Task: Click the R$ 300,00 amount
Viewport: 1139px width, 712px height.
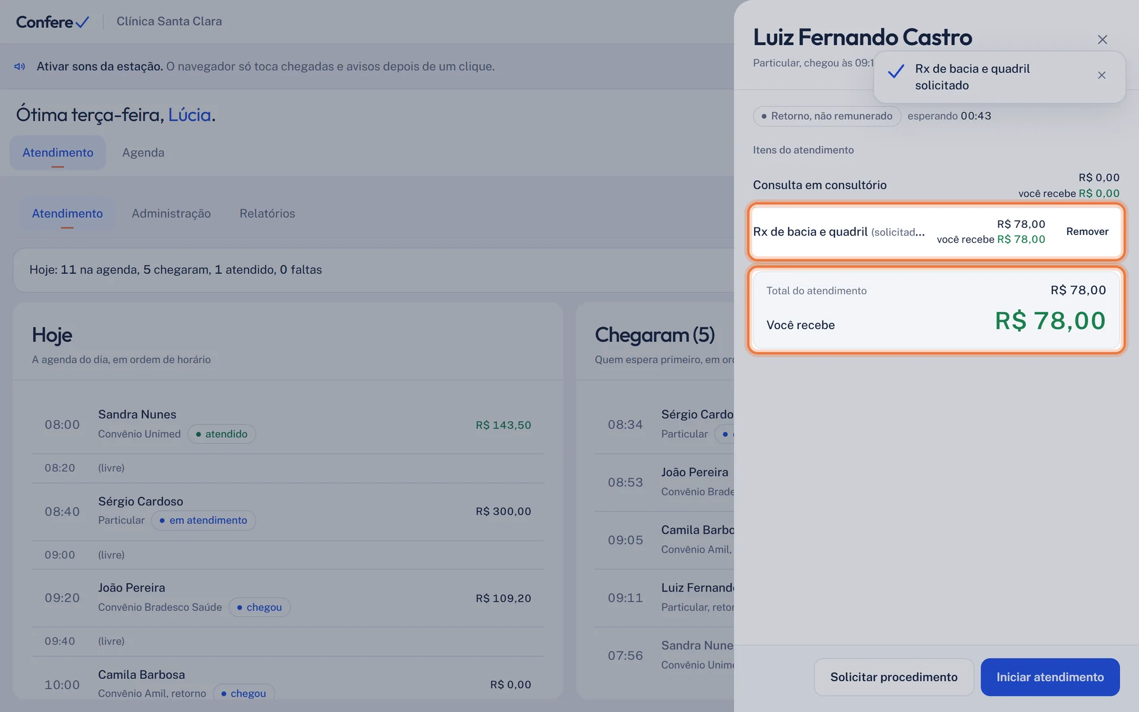Action: tap(503, 511)
